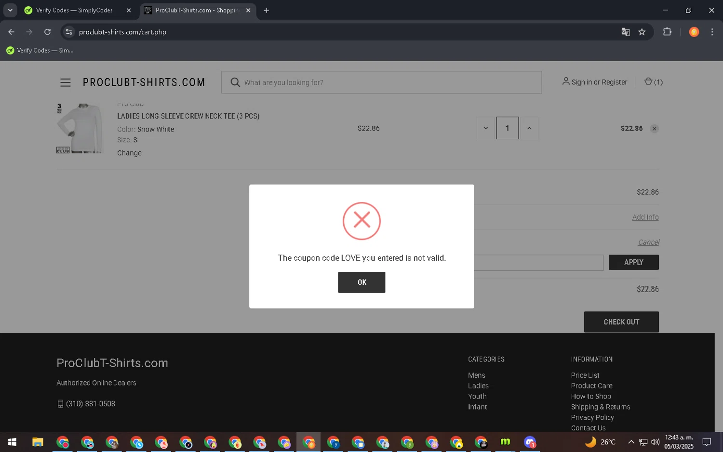Image resolution: width=723 pixels, height=452 pixels.
Task: Proceed with the CHECK OUT button
Action: (621, 322)
